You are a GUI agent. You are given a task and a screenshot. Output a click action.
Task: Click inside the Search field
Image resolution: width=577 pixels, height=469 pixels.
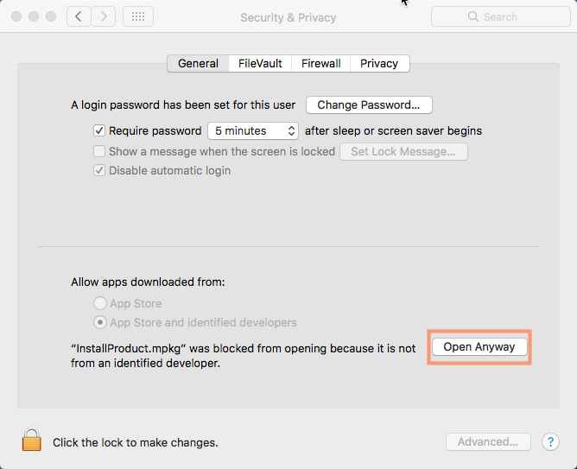510,16
